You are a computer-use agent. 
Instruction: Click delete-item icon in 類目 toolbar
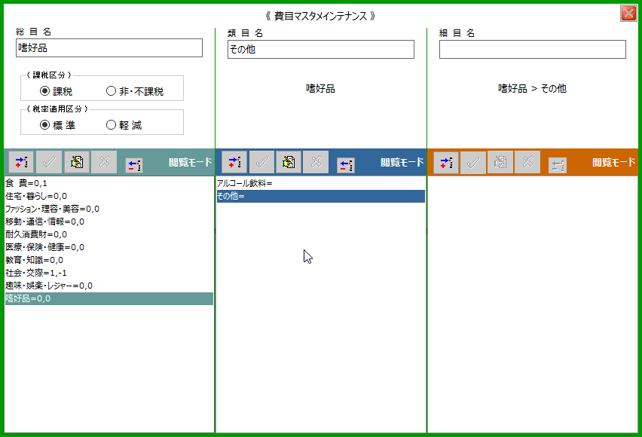click(x=346, y=165)
